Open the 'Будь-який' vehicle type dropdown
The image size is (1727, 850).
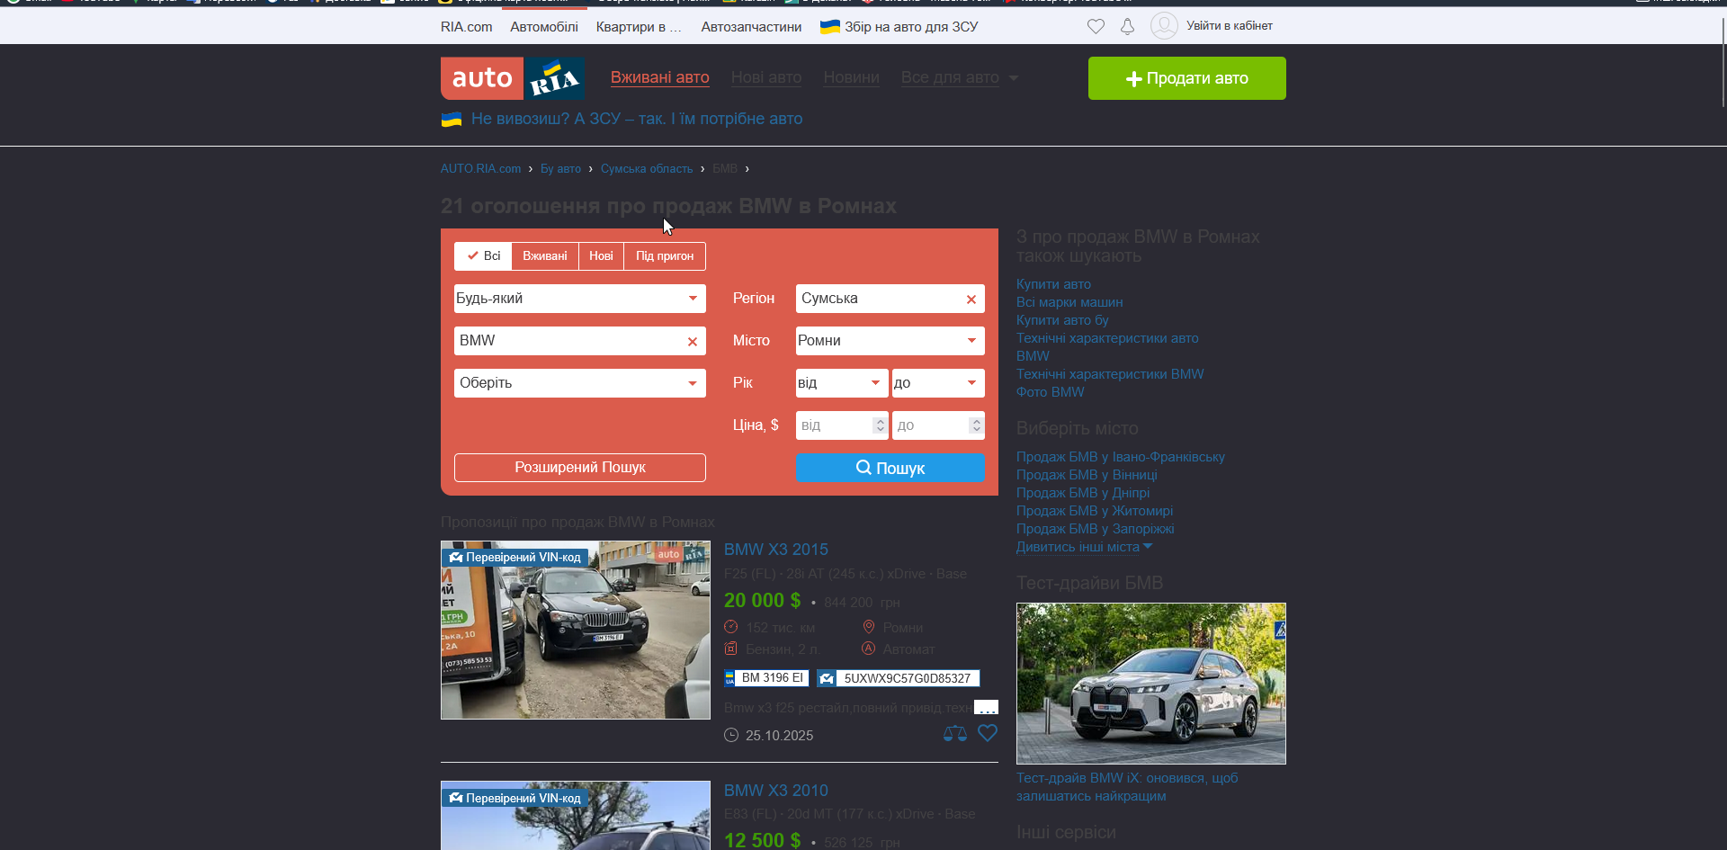(579, 299)
